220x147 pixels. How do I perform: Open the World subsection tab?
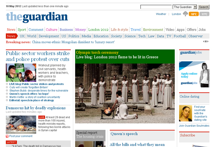32,36
